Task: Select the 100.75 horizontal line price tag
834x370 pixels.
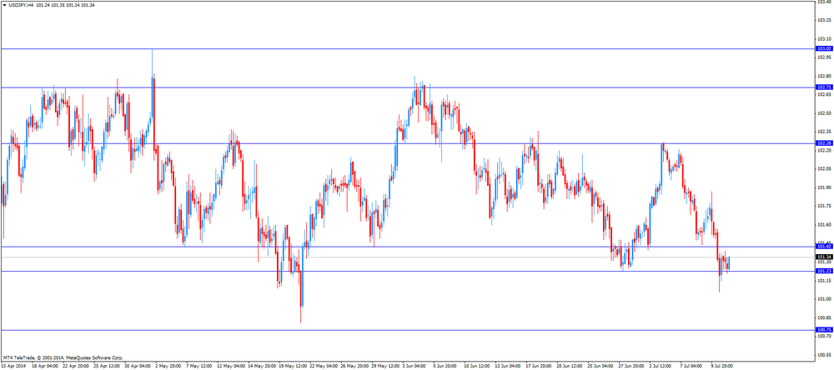Action: (825, 330)
